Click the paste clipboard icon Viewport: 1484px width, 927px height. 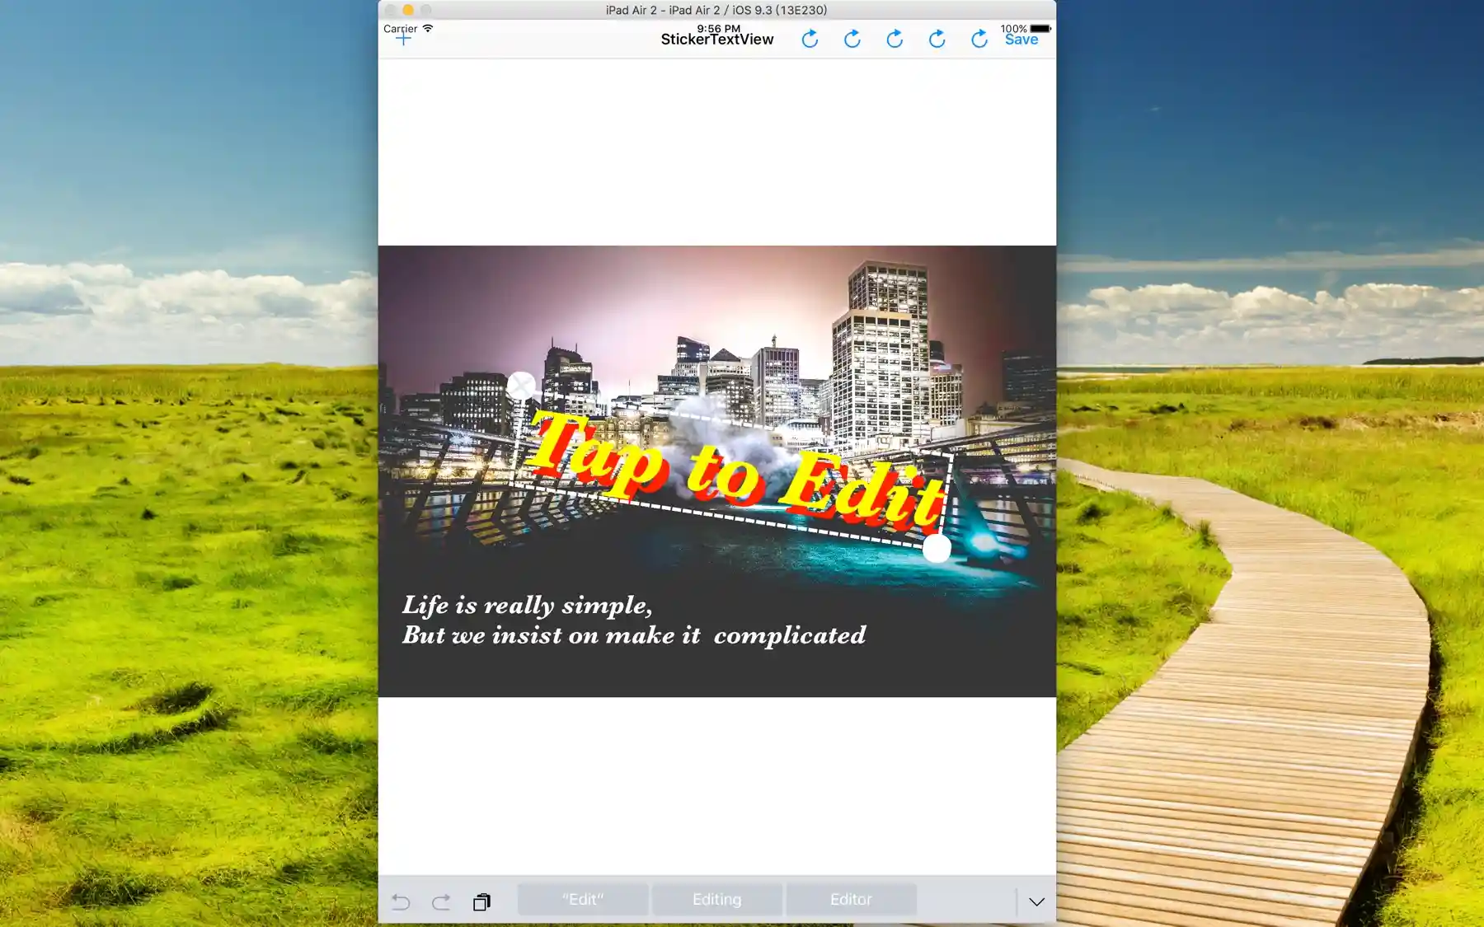481,901
